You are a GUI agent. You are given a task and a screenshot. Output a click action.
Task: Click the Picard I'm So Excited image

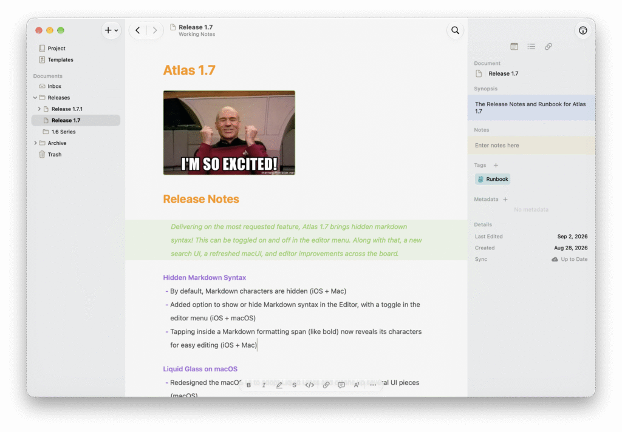[229, 133]
